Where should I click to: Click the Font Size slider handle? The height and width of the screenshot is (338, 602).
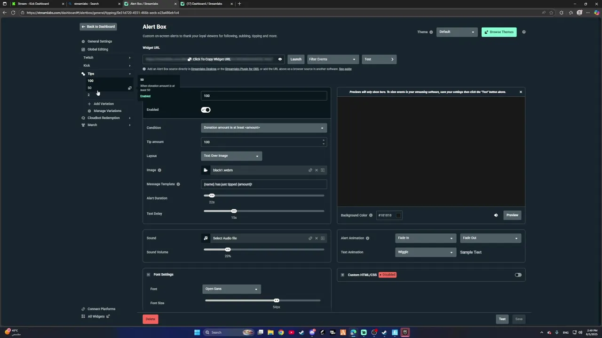point(277,300)
